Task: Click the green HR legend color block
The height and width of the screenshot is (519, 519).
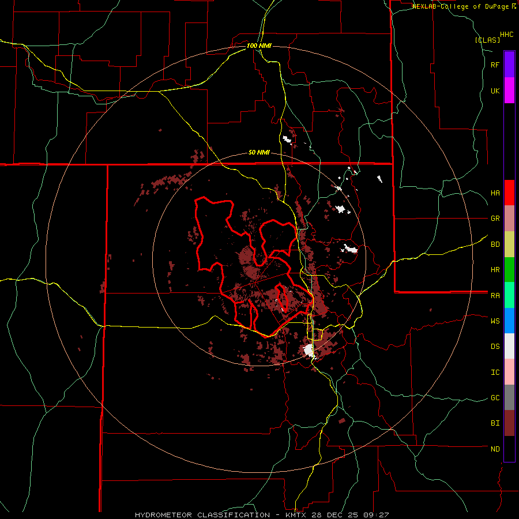Action: click(x=509, y=270)
